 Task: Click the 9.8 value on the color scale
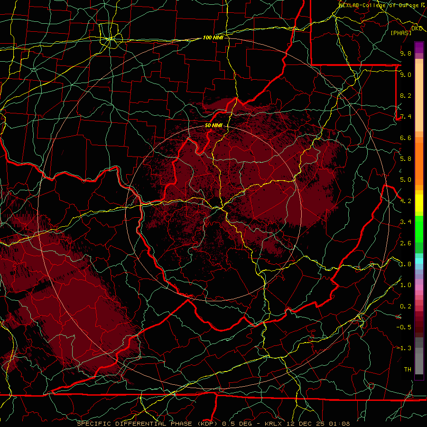click(x=406, y=53)
